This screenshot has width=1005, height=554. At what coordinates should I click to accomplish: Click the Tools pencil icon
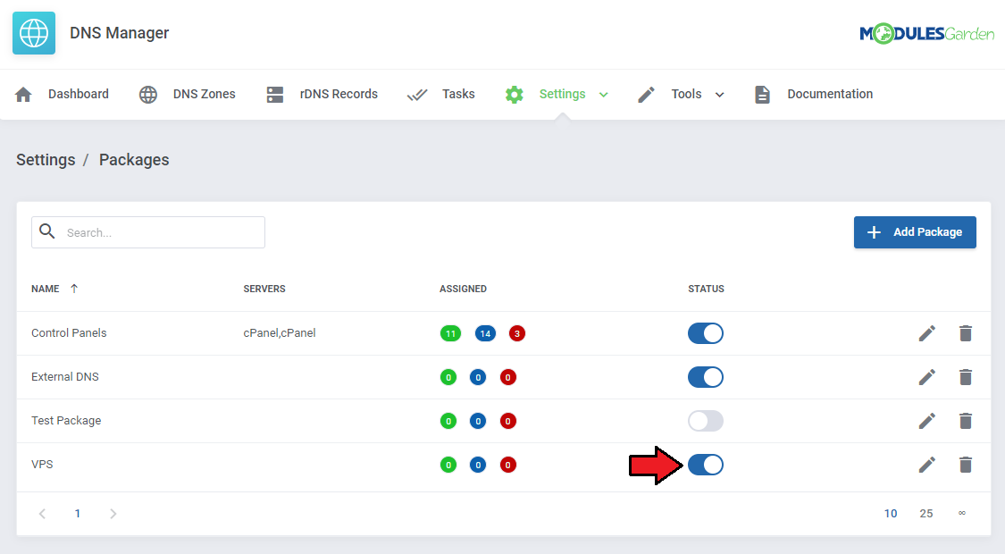(x=646, y=94)
